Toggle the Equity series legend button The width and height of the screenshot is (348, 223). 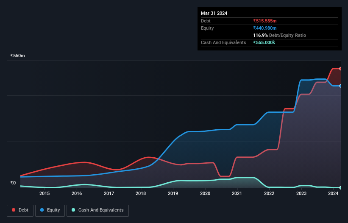coord(50,210)
